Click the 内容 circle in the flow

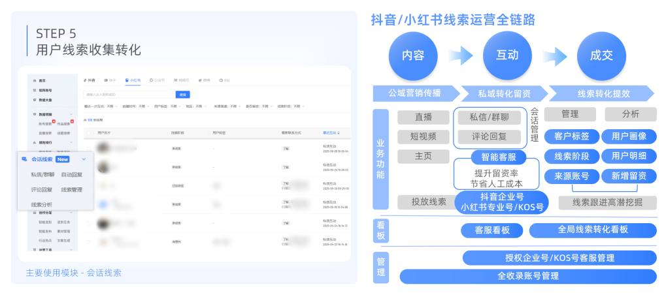pyautogui.click(x=413, y=56)
